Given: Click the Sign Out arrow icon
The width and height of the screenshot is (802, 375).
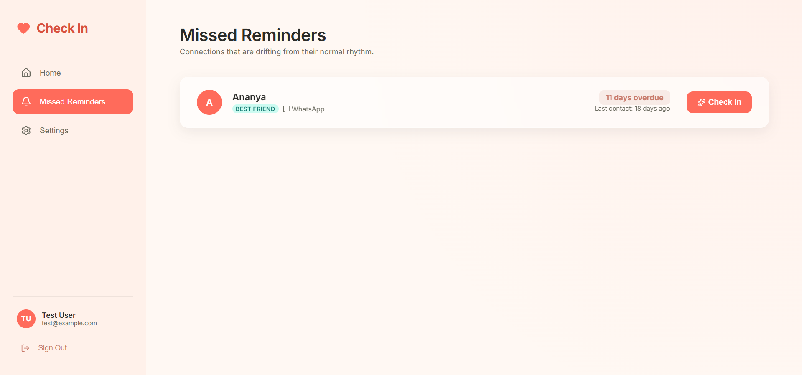Looking at the screenshot, I should coord(25,348).
